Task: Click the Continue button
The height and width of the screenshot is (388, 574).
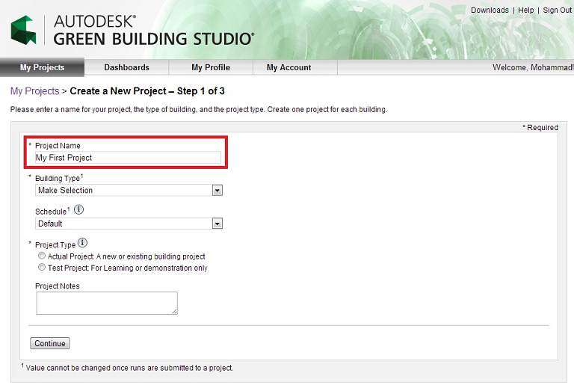Action: pyautogui.click(x=50, y=343)
